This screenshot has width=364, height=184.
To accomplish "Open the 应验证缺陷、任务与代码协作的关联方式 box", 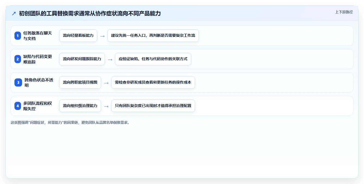I will 153,59.
